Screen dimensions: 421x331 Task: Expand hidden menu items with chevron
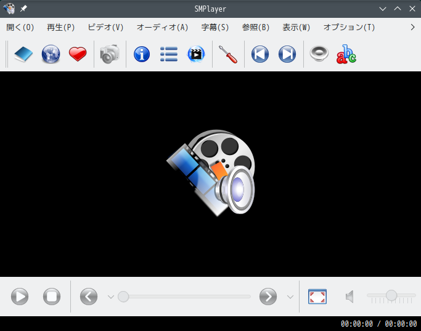pyautogui.click(x=412, y=27)
